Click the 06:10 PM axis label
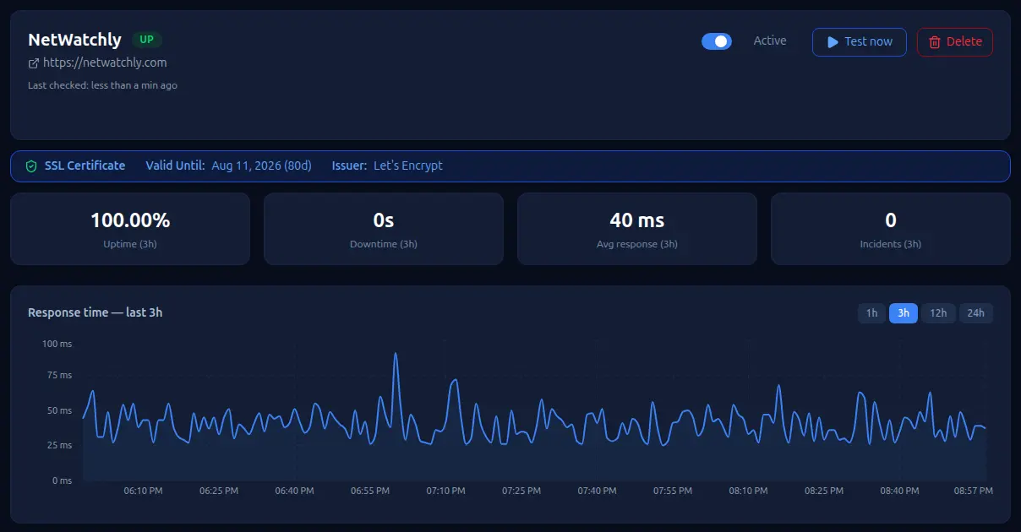This screenshot has height=532, width=1021. pos(143,491)
